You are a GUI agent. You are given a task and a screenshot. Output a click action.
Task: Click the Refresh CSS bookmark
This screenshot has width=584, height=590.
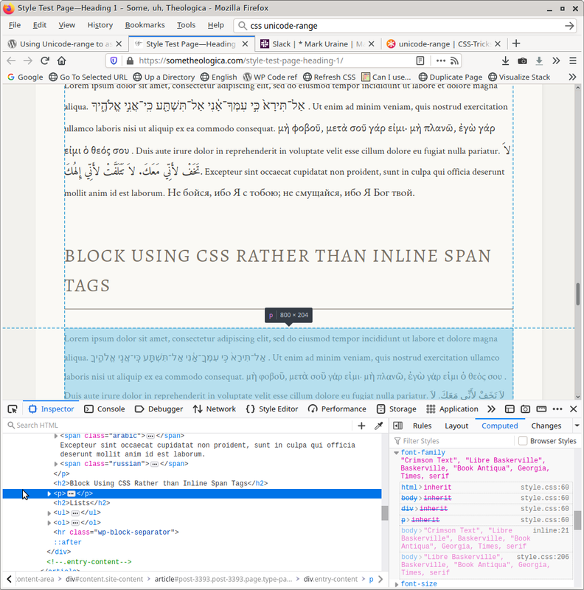(x=330, y=77)
